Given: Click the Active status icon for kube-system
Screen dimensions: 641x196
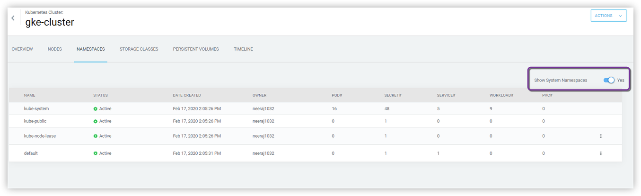Looking at the screenshot, I should click(96, 109).
